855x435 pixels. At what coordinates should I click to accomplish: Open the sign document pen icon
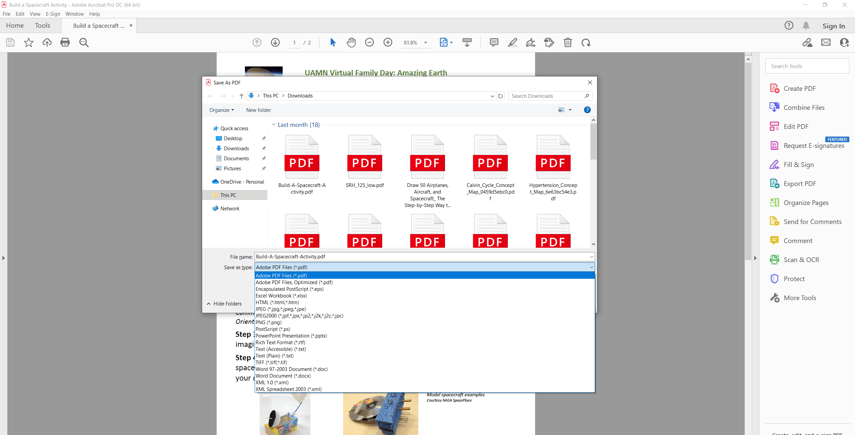pos(531,42)
